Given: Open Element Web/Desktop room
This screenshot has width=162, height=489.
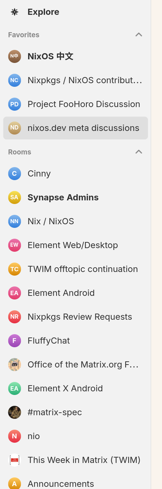Looking at the screenshot, I should [76, 245].
